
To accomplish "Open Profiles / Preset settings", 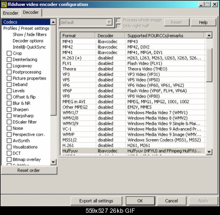I will coord(26,28).
